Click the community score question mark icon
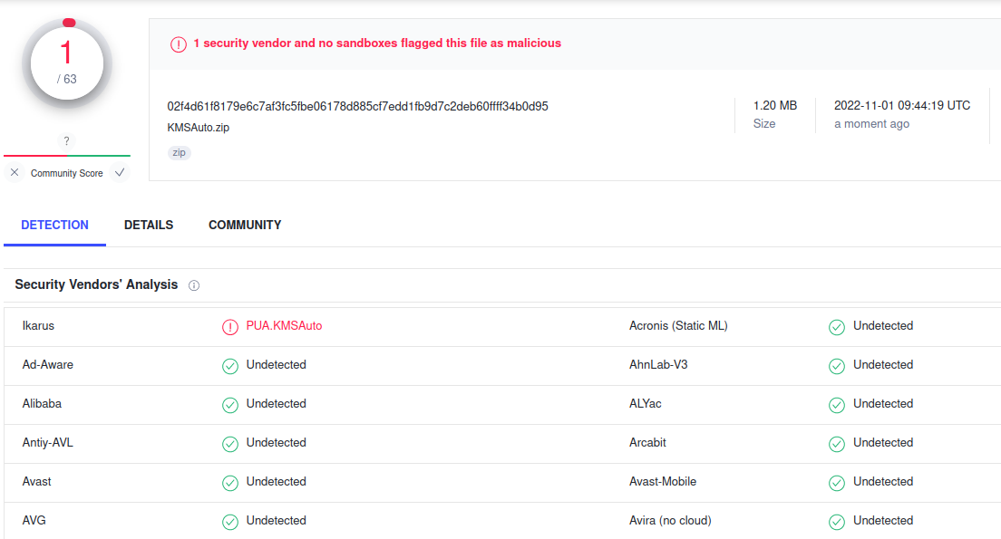1001x539 pixels. pyautogui.click(x=66, y=141)
